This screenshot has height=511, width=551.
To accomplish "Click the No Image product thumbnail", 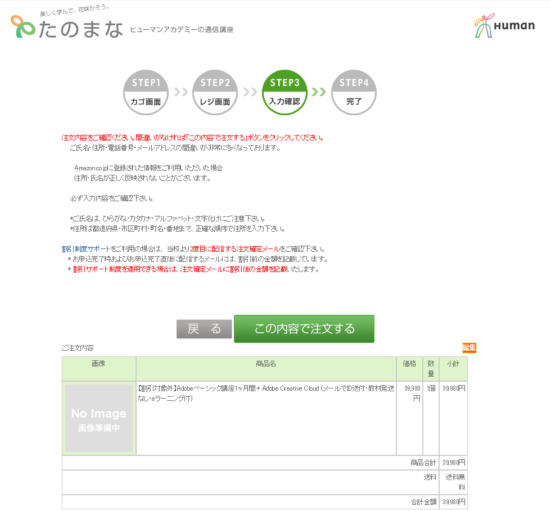I will 99,418.
